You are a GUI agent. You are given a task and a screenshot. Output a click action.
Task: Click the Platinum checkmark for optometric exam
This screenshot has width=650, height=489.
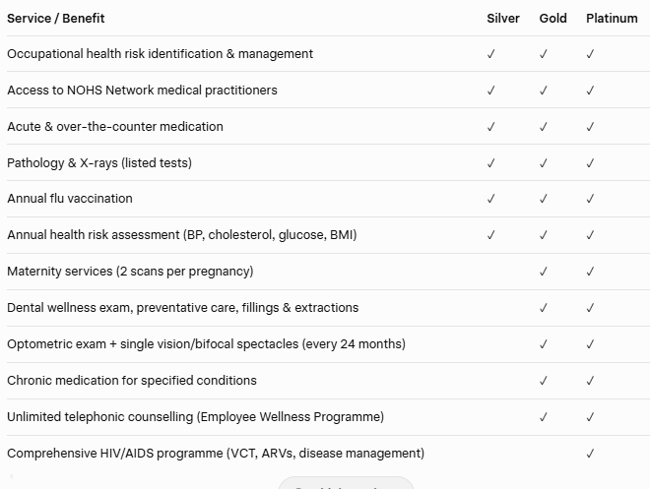[x=590, y=344]
